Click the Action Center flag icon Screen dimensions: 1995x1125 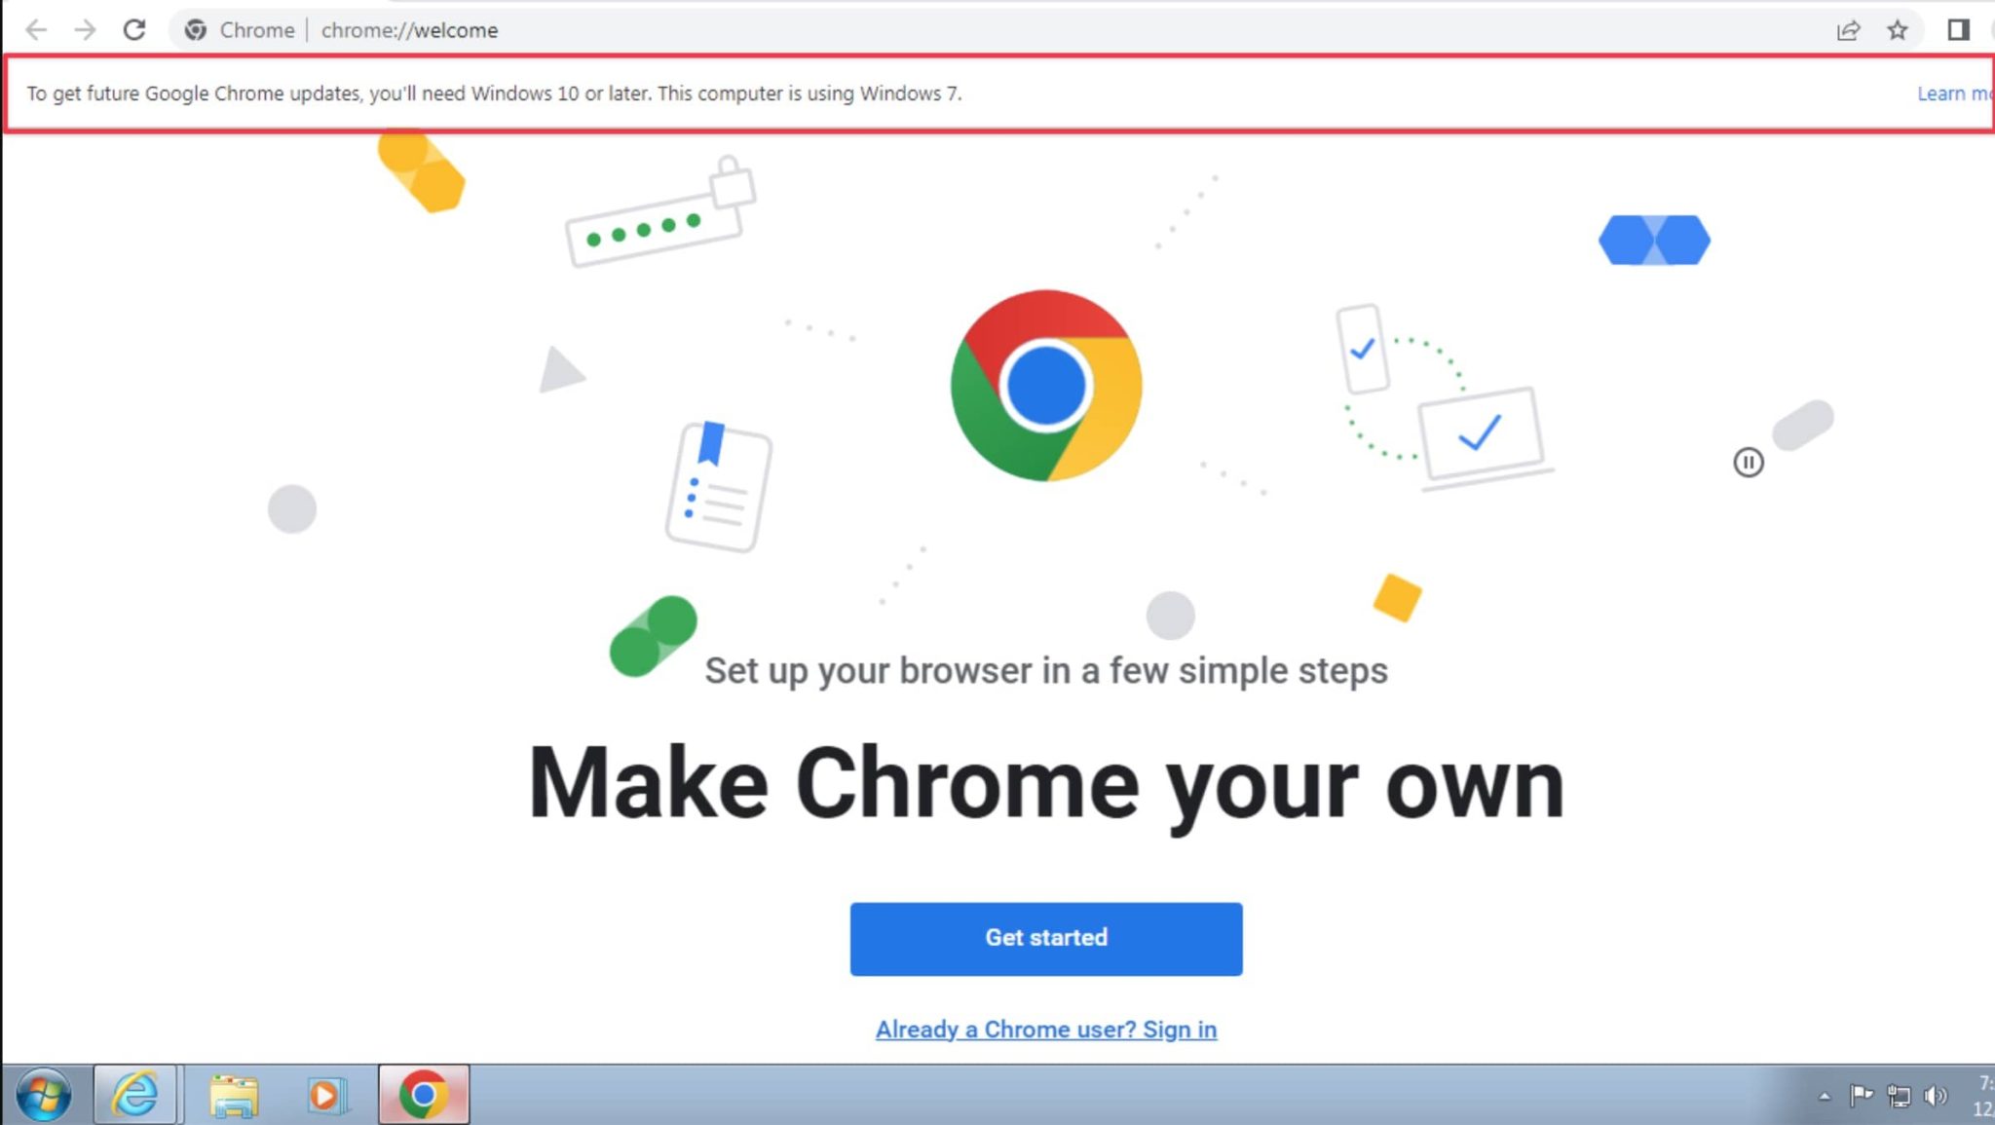click(x=1861, y=1096)
